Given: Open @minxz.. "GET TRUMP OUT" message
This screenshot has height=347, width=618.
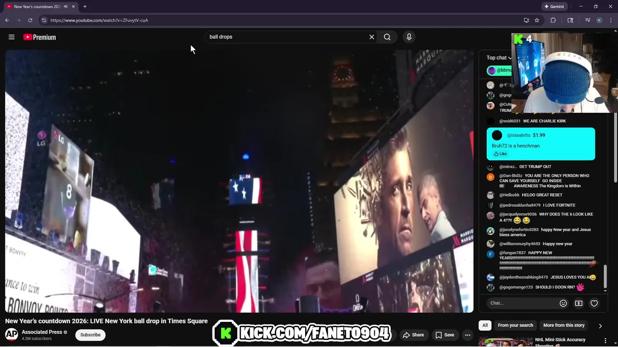Looking at the screenshot, I should pyautogui.click(x=540, y=167).
